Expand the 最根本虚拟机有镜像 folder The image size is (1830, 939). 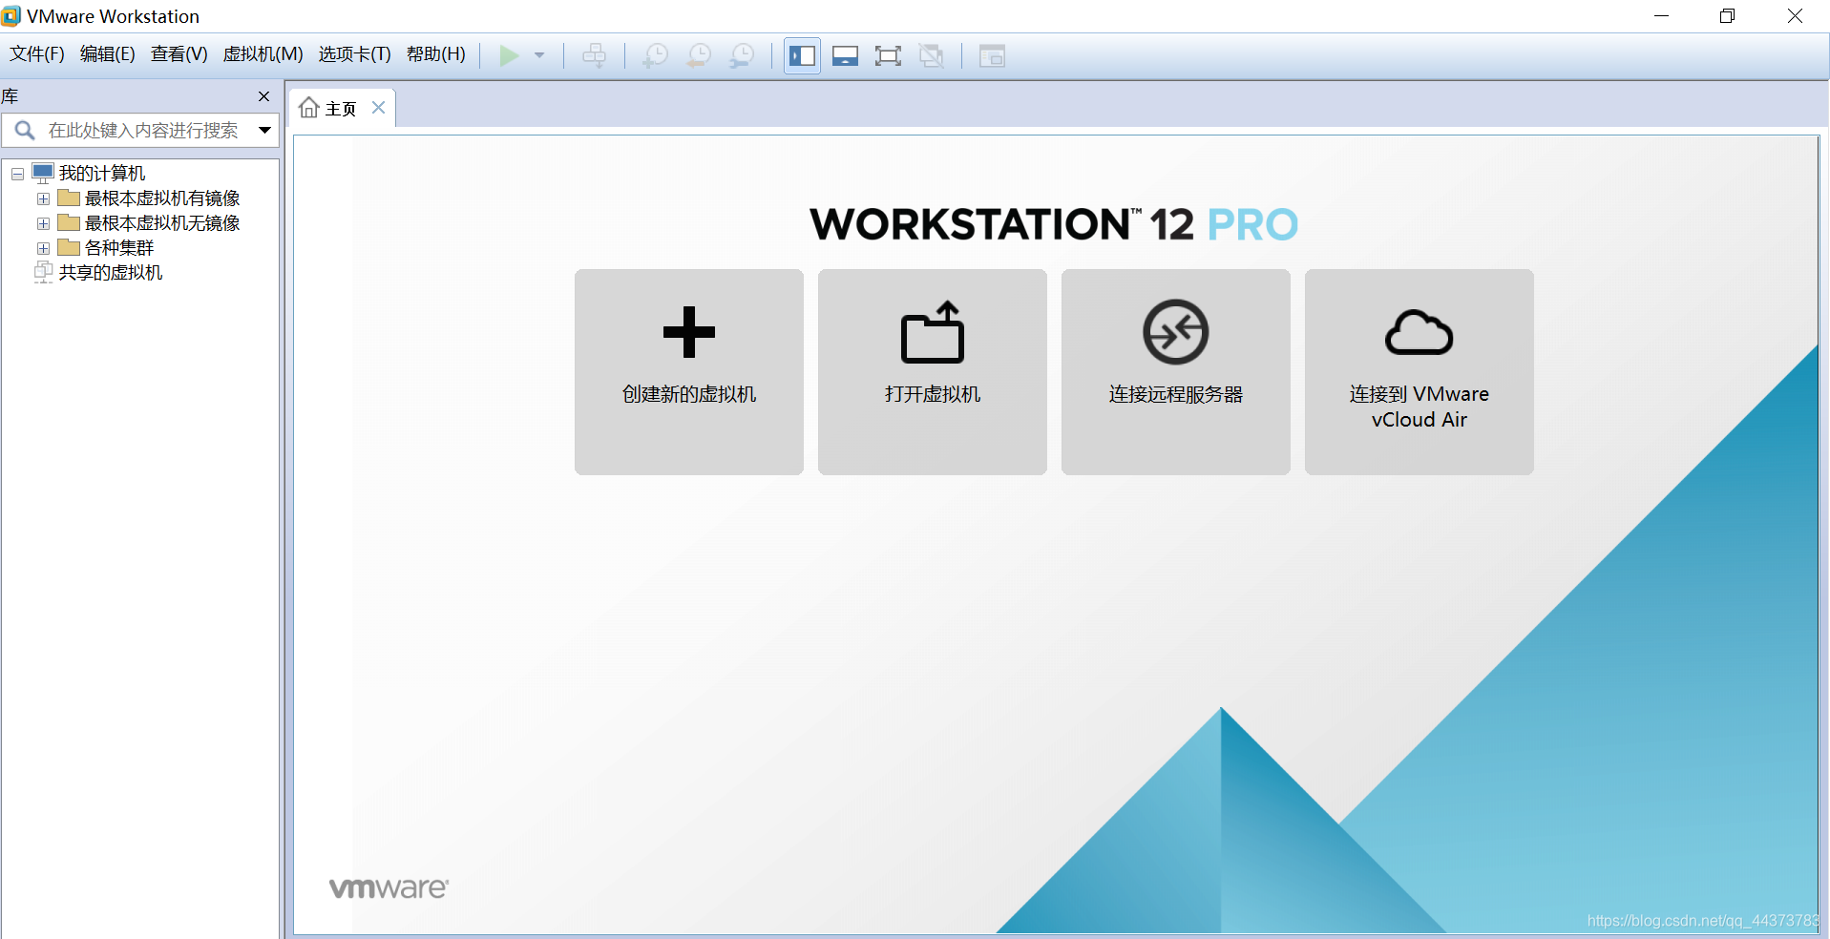[x=43, y=198]
